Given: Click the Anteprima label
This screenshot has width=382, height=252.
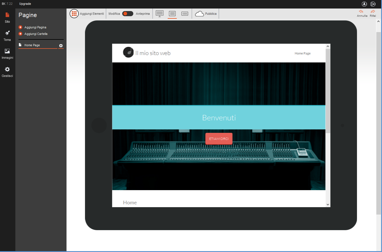Looking at the screenshot, I should 143,14.
